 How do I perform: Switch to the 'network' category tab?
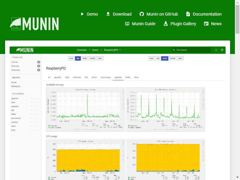[77, 77]
